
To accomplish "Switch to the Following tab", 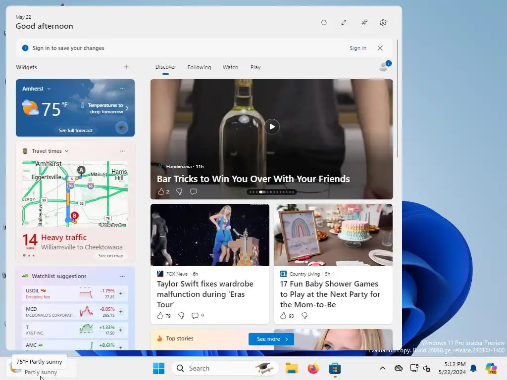I will point(199,67).
